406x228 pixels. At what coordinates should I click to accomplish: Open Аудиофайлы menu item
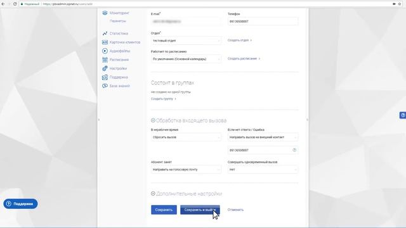pyautogui.click(x=120, y=51)
